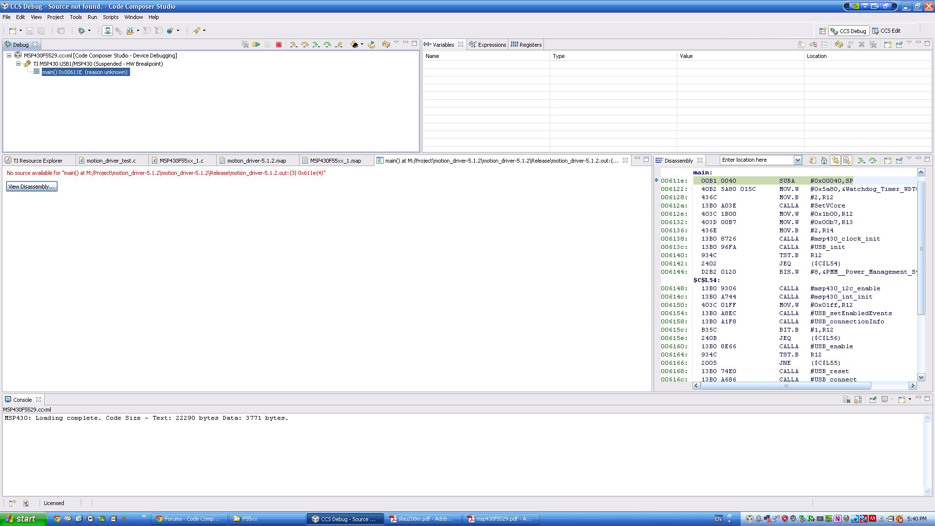Click the Step Return icon
Screen dimensions: 935x526
(x=339, y=44)
